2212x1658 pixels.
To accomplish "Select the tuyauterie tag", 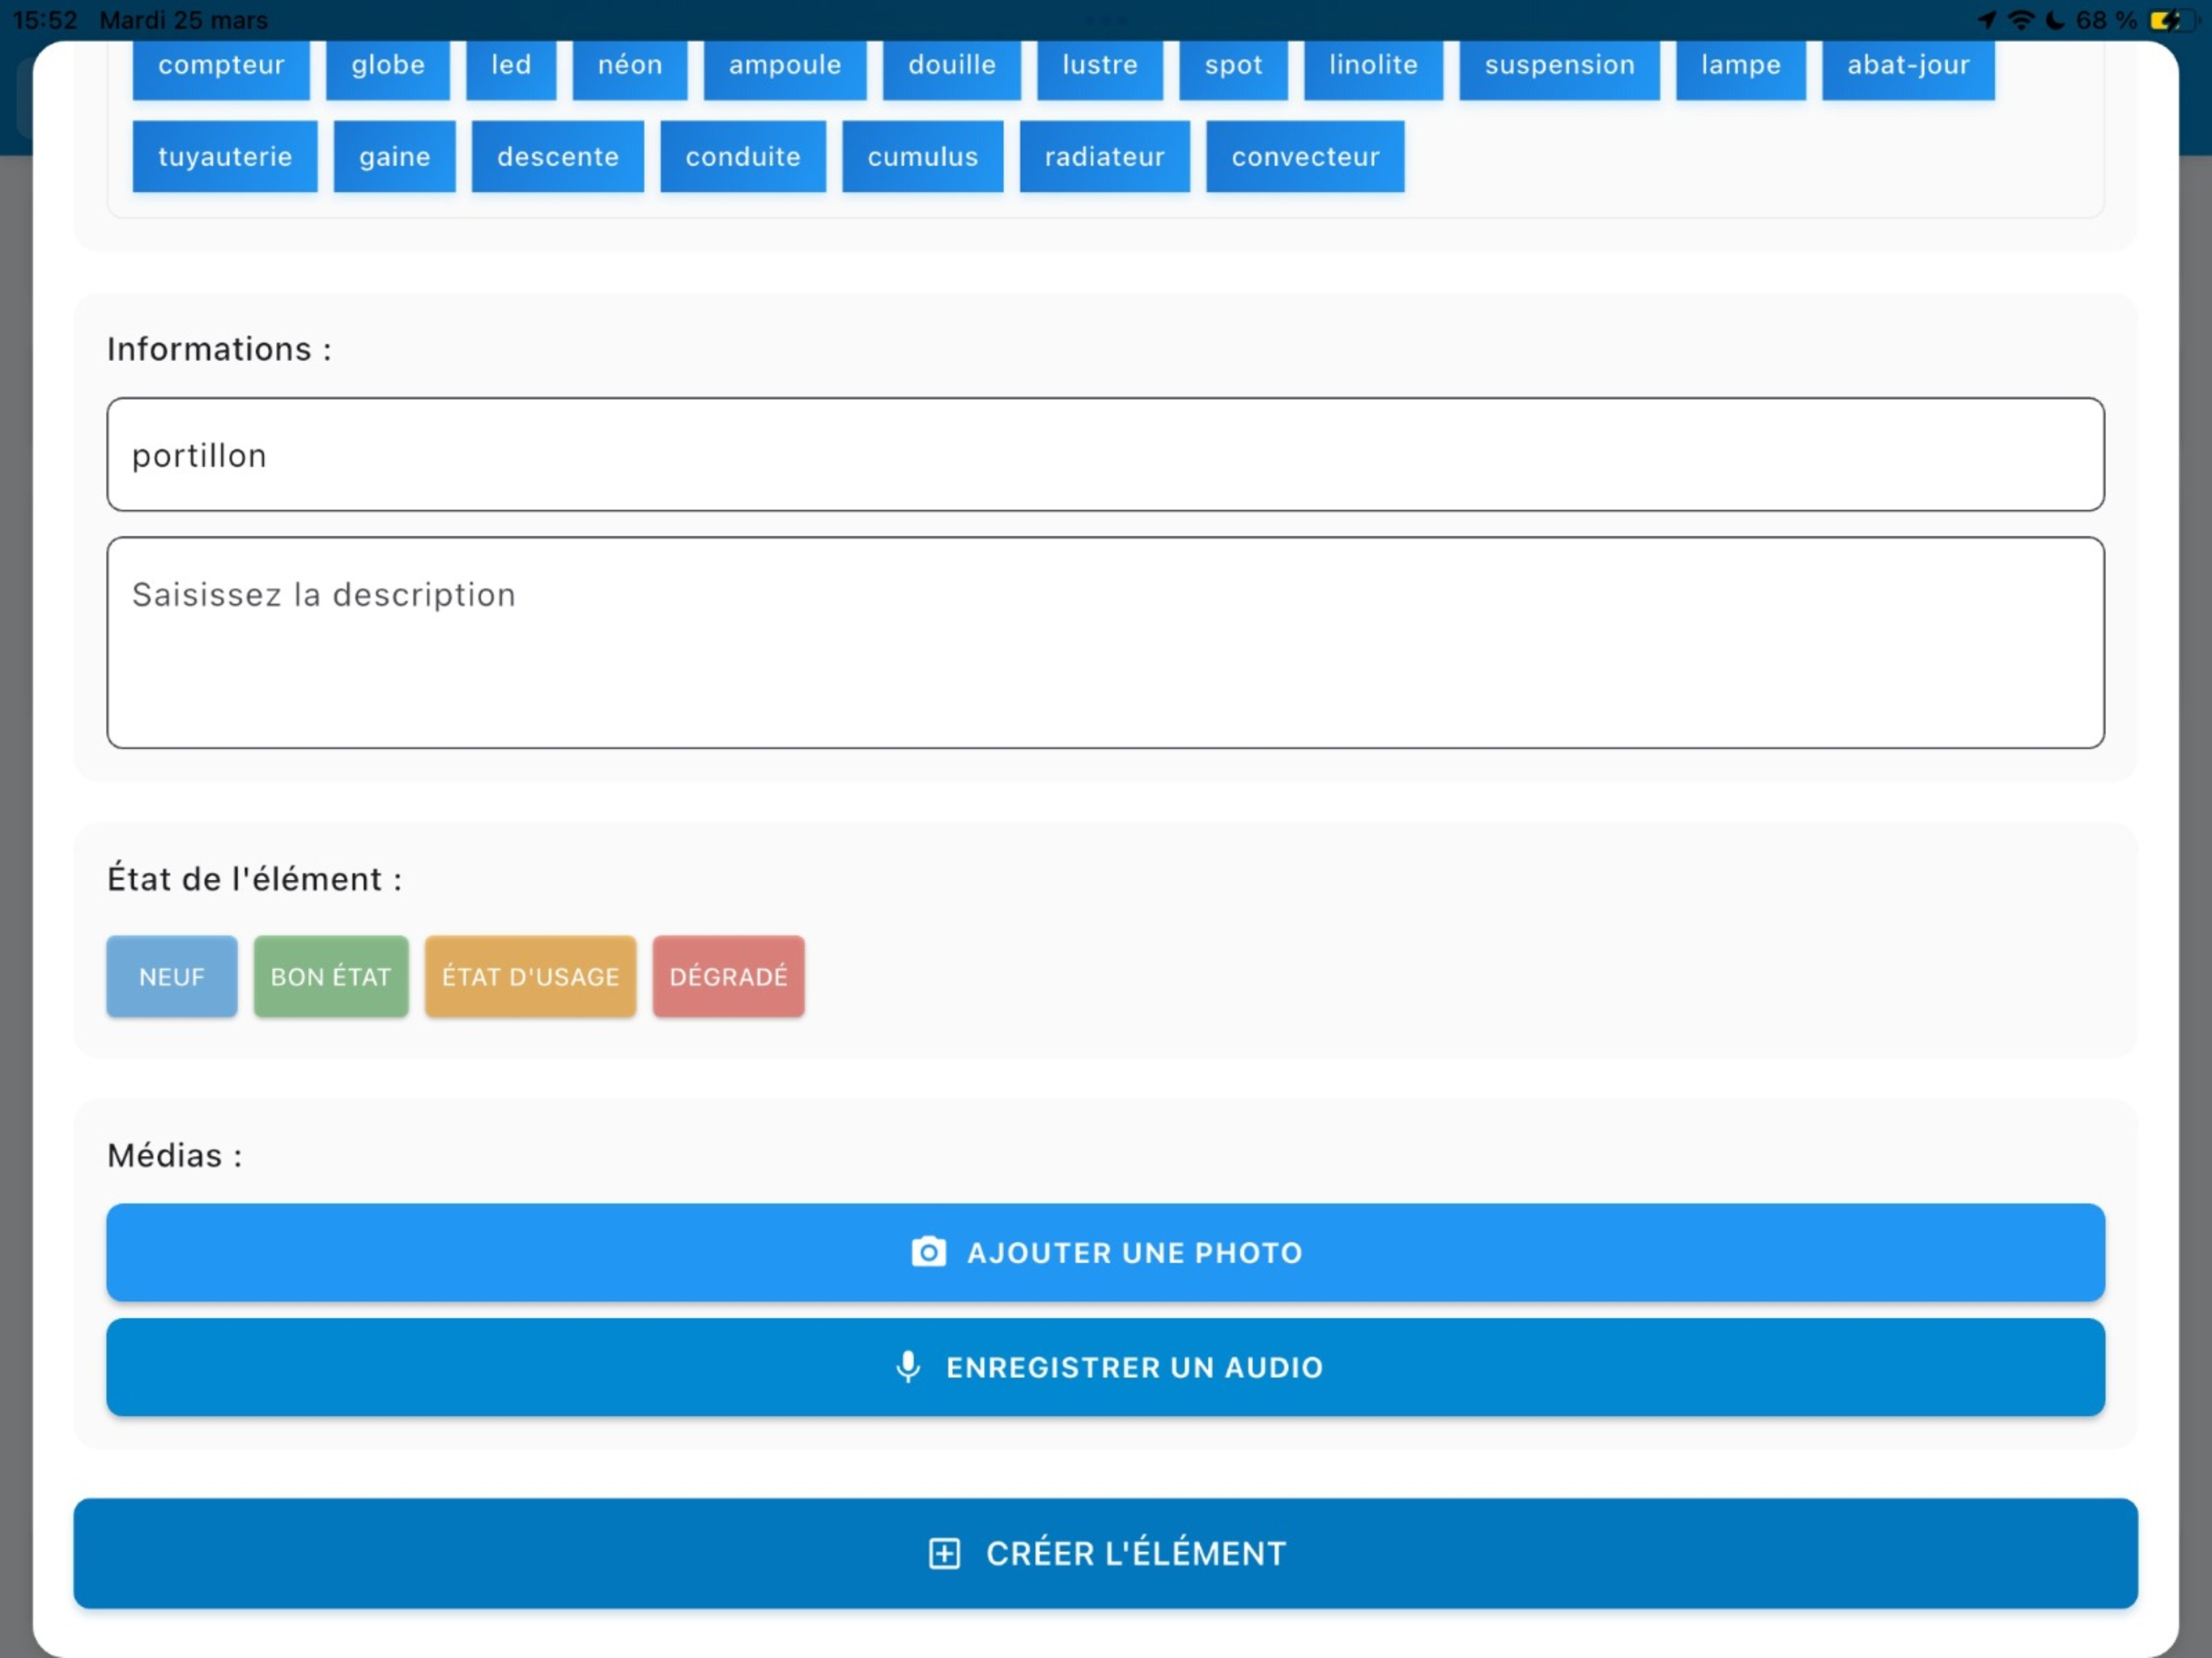I will point(225,157).
